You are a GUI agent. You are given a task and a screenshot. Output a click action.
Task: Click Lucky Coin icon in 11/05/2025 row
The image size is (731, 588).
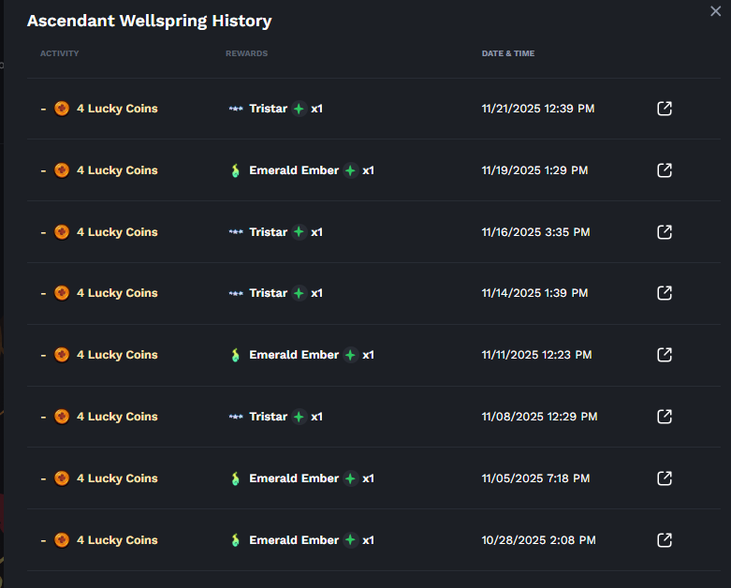62,478
